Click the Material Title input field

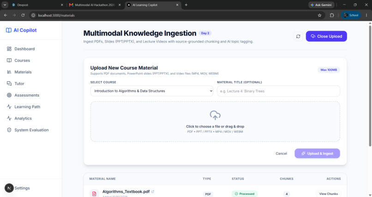point(278,91)
